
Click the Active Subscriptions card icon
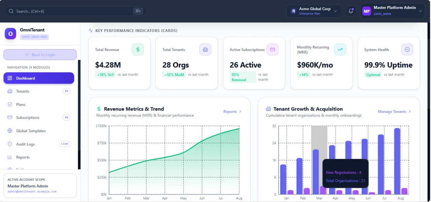[x=272, y=49]
